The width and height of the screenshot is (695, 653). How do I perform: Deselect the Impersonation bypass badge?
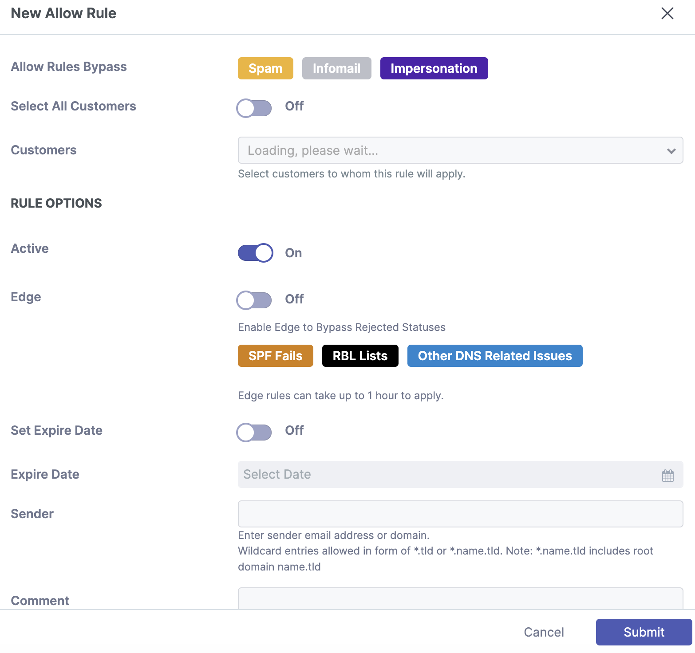point(434,68)
